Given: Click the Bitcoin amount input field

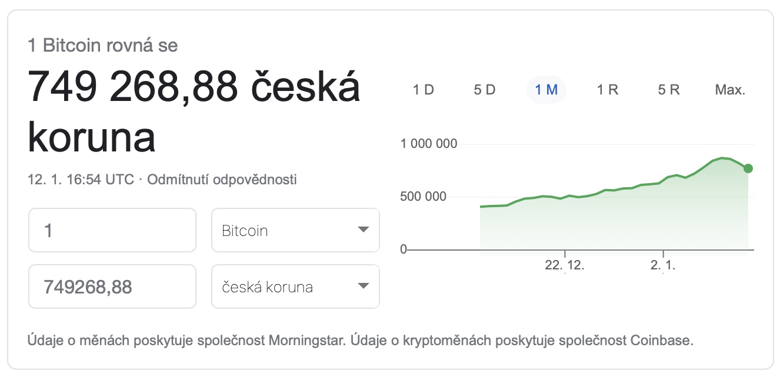Looking at the screenshot, I should coord(112,230).
